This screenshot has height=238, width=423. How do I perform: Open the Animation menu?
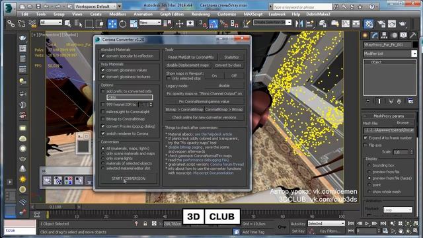pos(143,14)
